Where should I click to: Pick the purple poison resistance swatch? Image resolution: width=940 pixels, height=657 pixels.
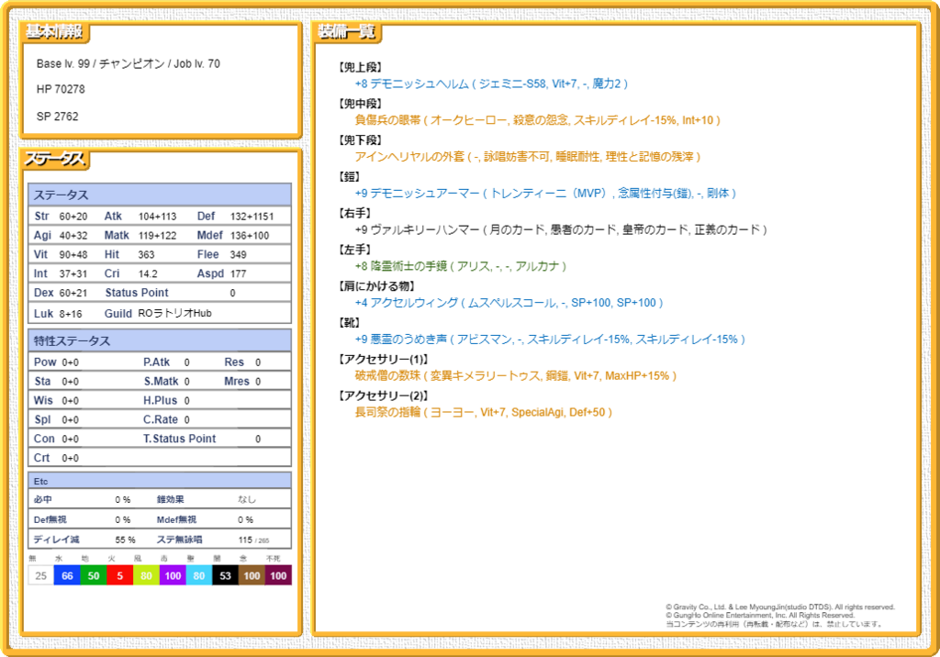(172, 575)
